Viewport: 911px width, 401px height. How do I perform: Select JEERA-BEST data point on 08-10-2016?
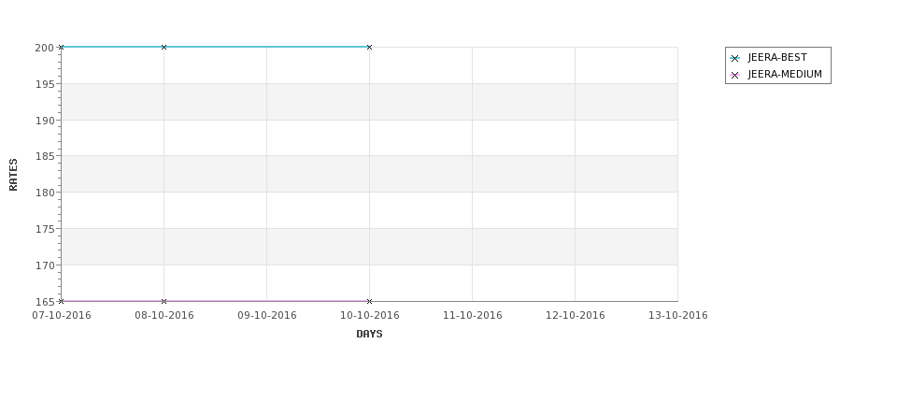[164, 47]
